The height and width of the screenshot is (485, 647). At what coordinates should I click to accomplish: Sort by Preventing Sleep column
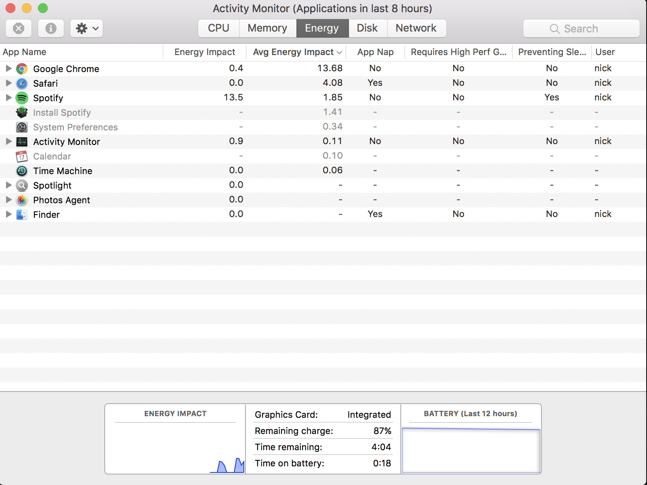(x=552, y=52)
